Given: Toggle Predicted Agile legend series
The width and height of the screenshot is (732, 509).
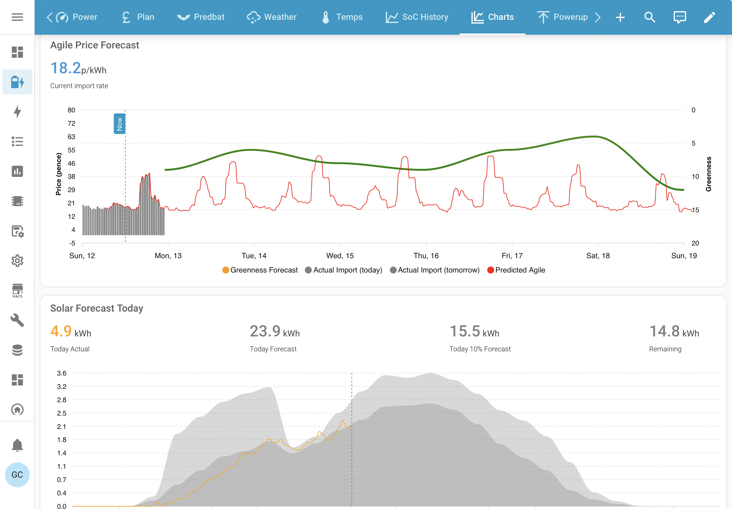Looking at the screenshot, I should [516, 270].
